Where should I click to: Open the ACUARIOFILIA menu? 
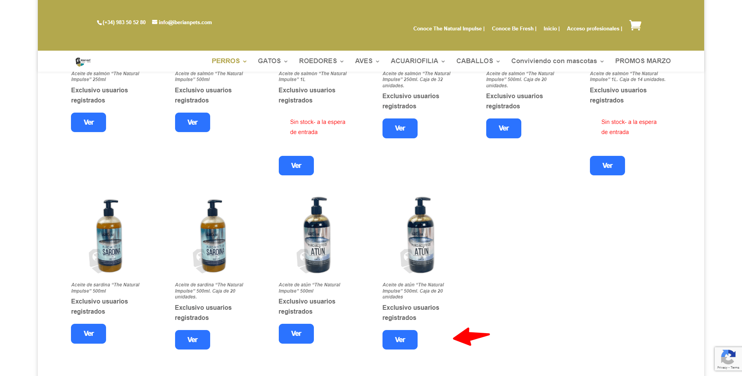(x=418, y=61)
